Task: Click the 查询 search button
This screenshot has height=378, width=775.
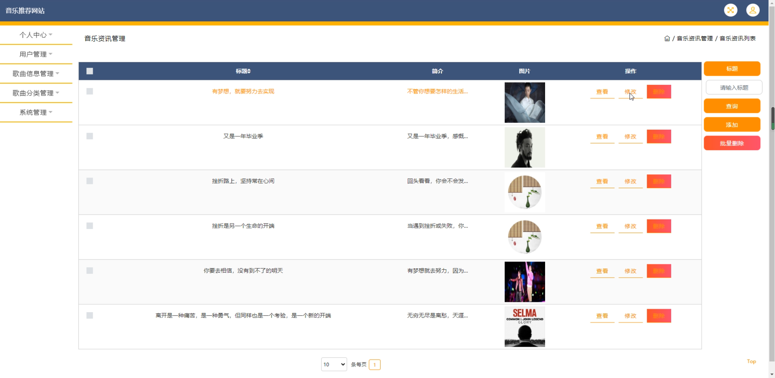Action: click(732, 106)
